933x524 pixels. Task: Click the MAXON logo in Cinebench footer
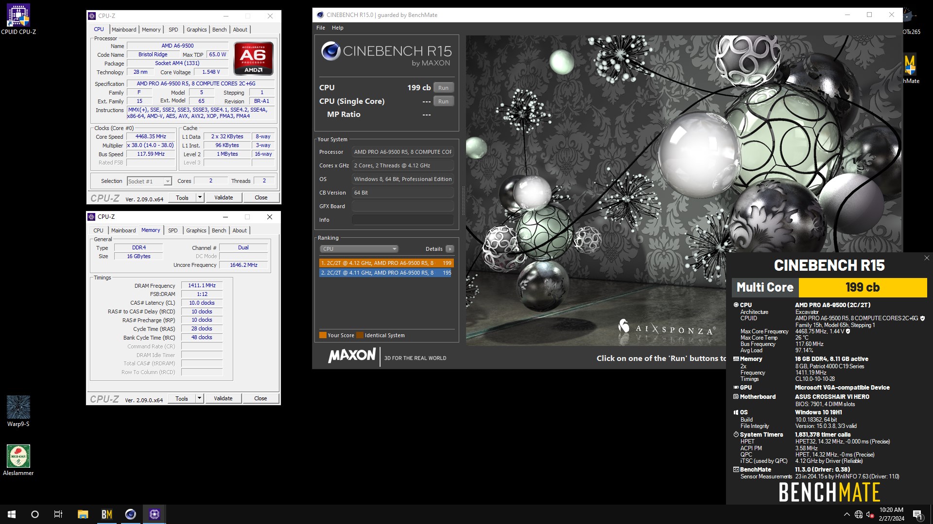click(x=352, y=356)
